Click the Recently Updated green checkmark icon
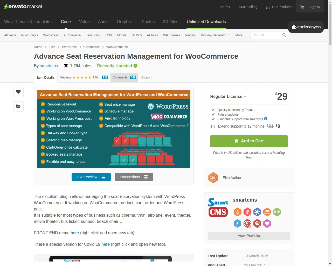The image size is (332, 266). pyautogui.click(x=135, y=66)
